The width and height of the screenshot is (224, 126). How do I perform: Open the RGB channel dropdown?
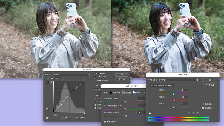[59, 78]
